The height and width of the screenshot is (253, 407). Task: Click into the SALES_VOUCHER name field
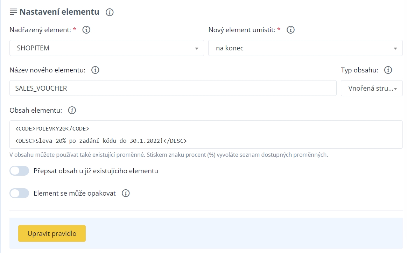click(x=173, y=89)
